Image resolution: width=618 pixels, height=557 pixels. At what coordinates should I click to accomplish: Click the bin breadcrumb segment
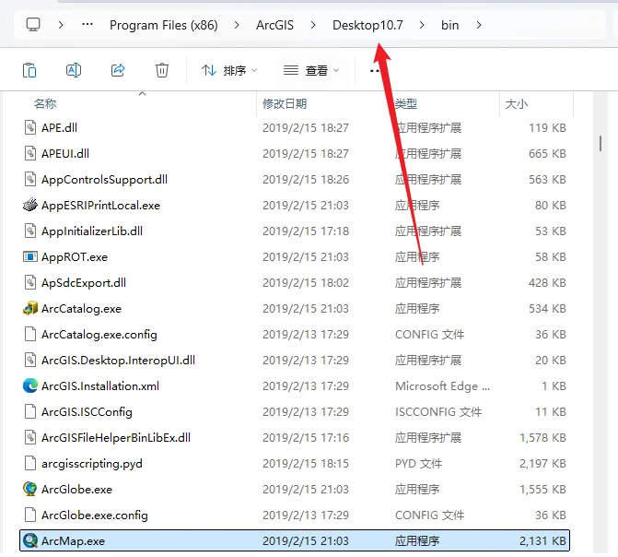449,25
